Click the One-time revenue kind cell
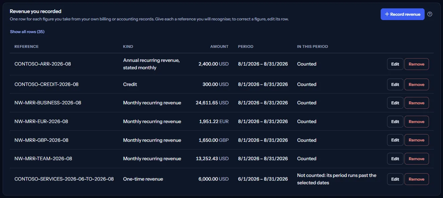The width and height of the screenshot is (443, 198). pos(143,179)
